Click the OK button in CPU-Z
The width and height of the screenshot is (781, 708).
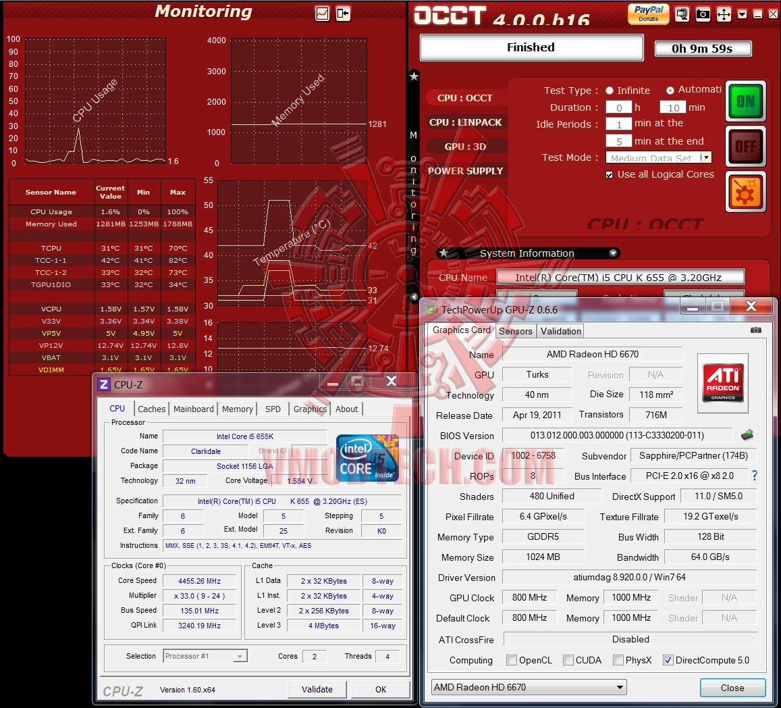point(381,689)
